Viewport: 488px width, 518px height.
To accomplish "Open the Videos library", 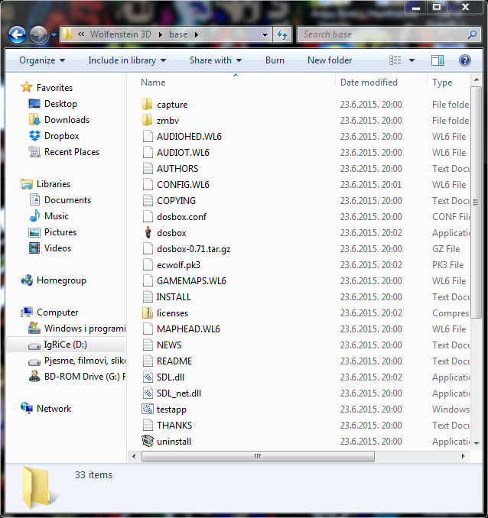I will (x=57, y=248).
